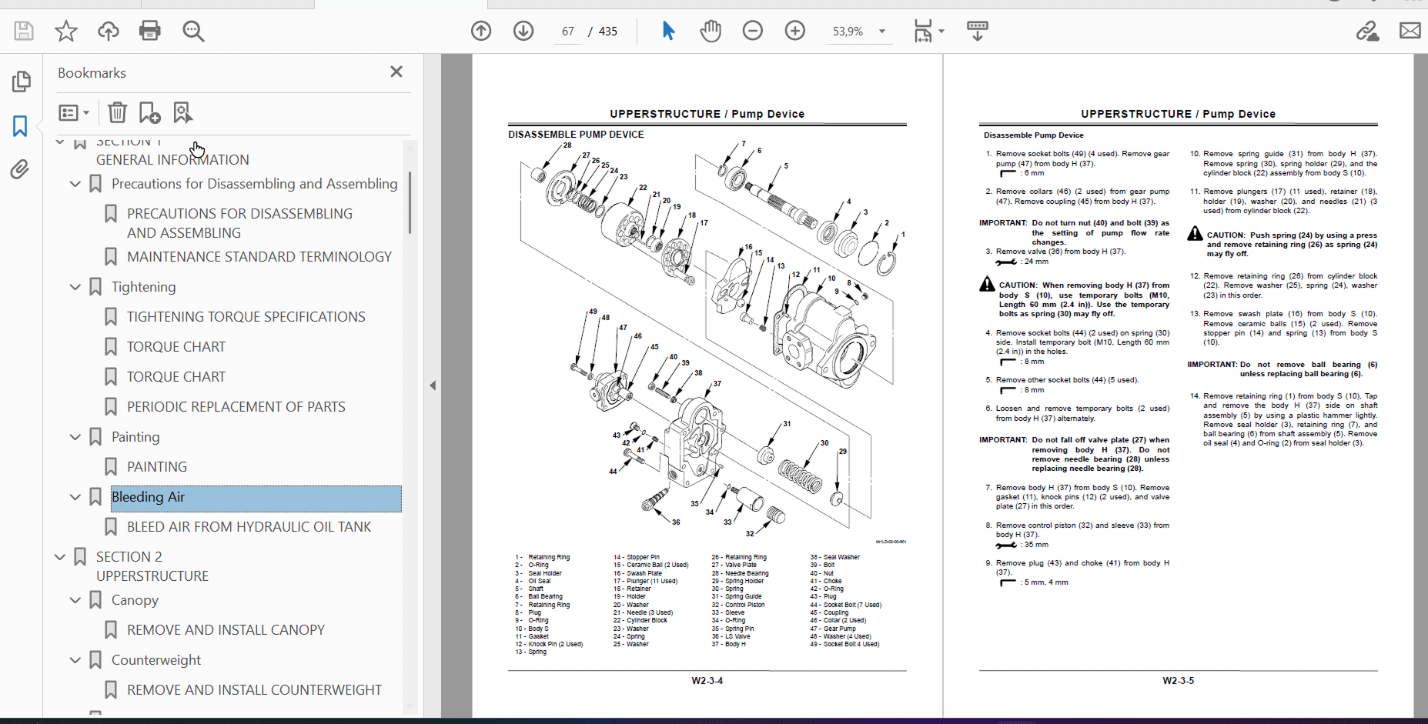Open REMOVE AND INSTALL CANOPY bookmark
The image size is (1428, 724).
226,630
